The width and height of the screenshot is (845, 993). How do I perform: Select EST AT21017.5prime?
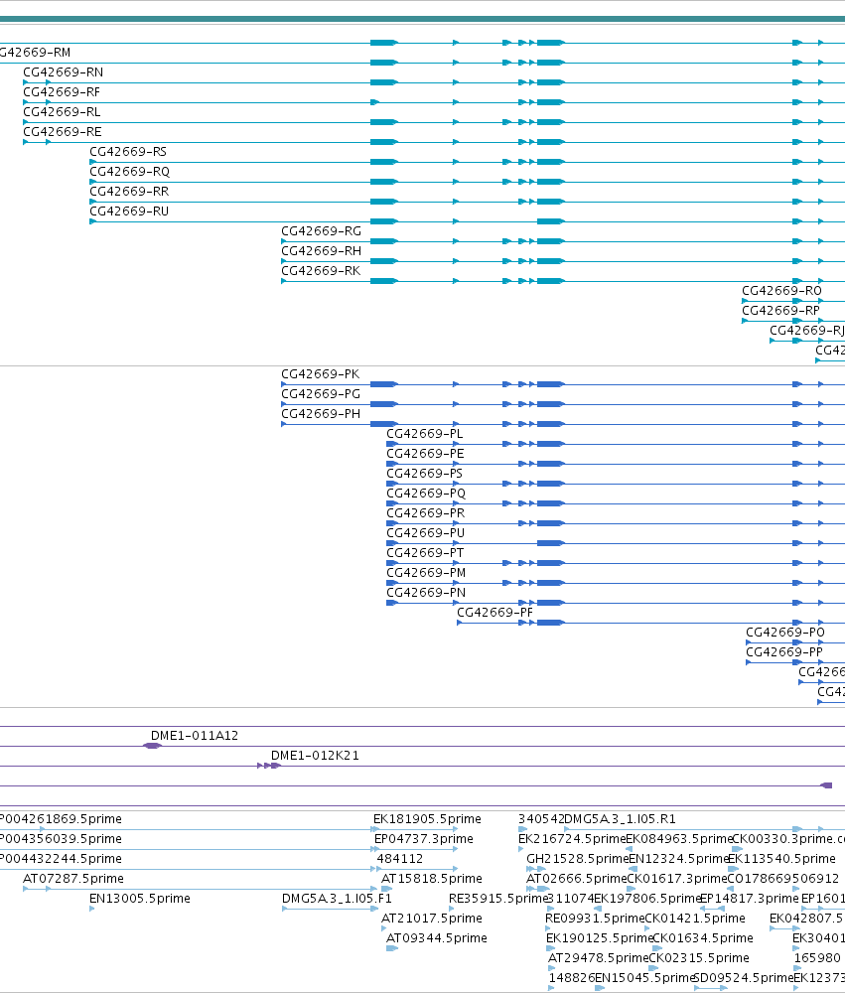[431, 919]
